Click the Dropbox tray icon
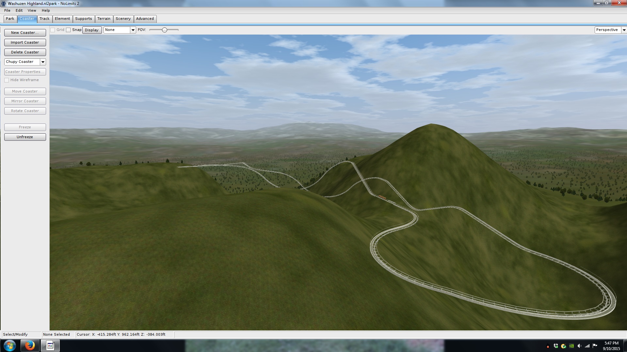The image size is (627, 352). pyautogui.click(x=556, y=346)
